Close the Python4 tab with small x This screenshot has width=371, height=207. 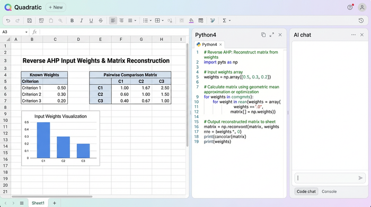[x=220, y=44]
